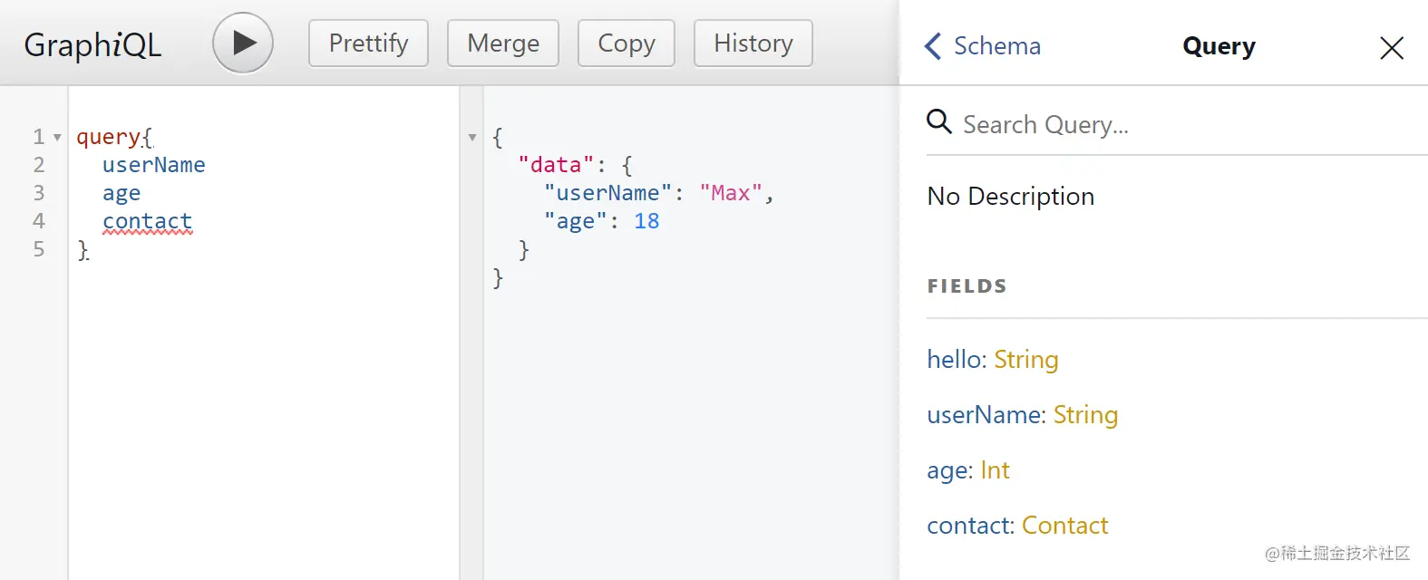
Task: Click the divider between editor and results
Action: click(x=471, y=333)
